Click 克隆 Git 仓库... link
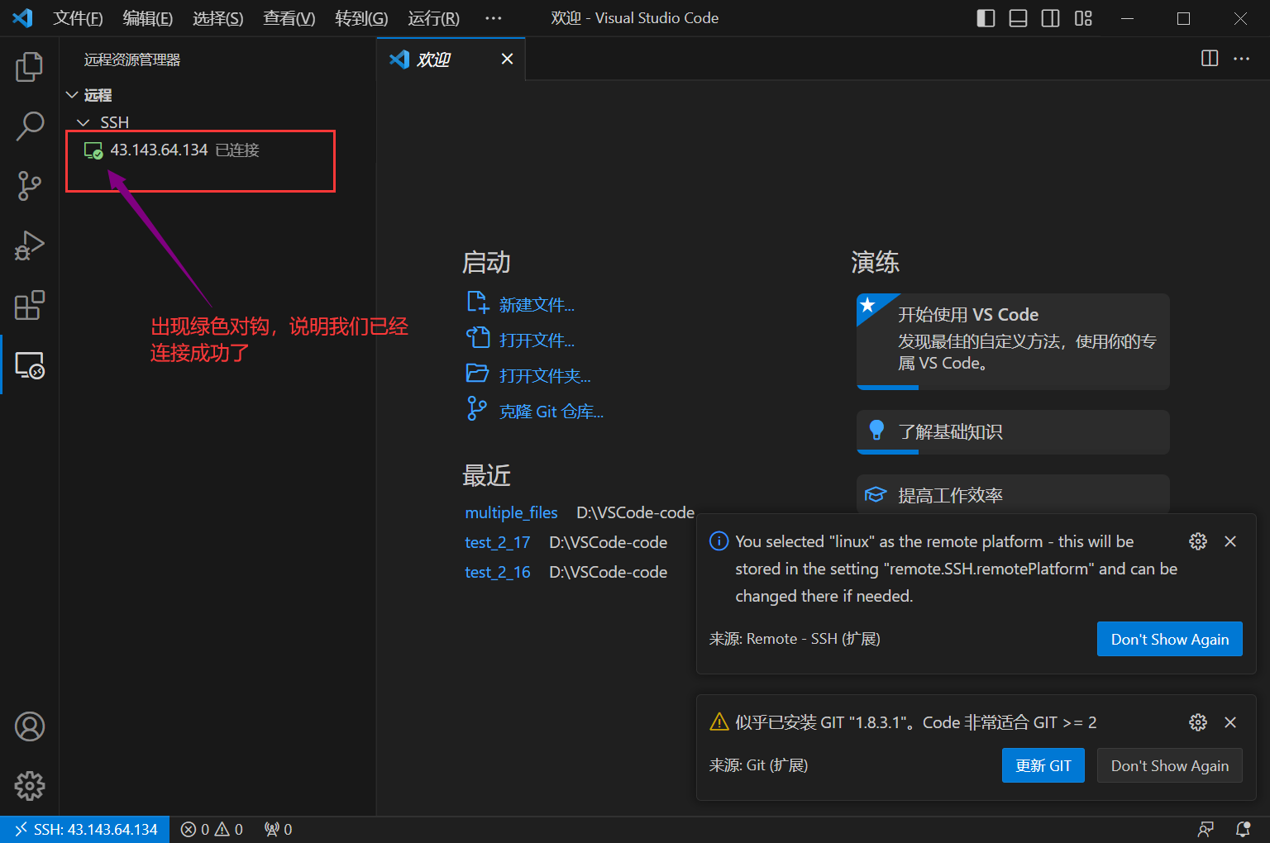Image resolution: width=1270 pixels, height=843 pixels. [551, 412]
